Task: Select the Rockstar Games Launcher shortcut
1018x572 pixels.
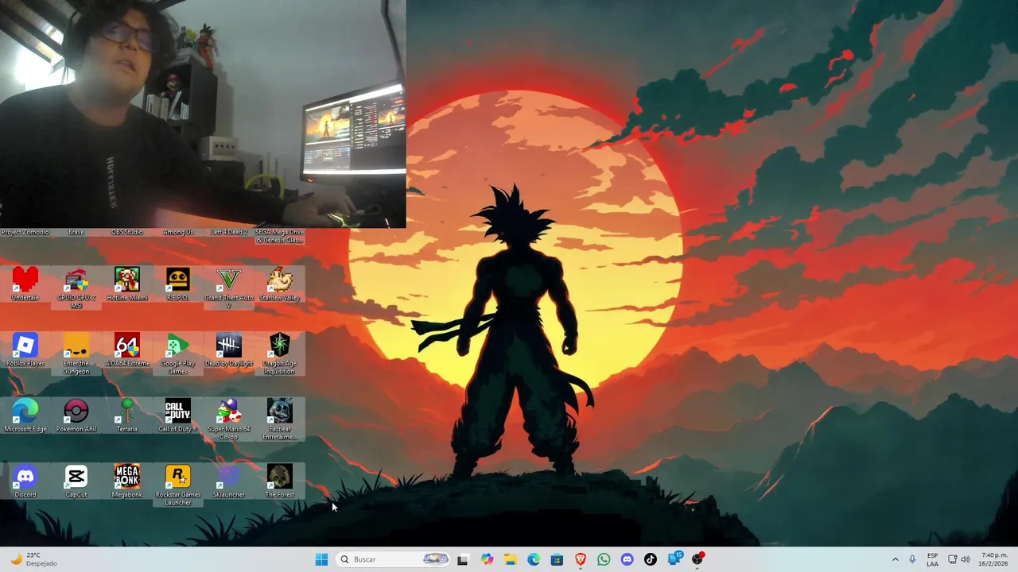Action: pos(177,486)
